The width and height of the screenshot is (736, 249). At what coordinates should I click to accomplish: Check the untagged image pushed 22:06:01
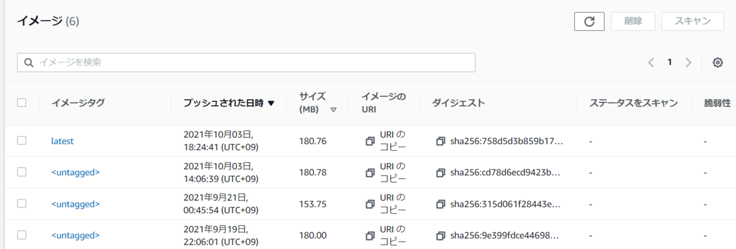(x=21, y=235)
